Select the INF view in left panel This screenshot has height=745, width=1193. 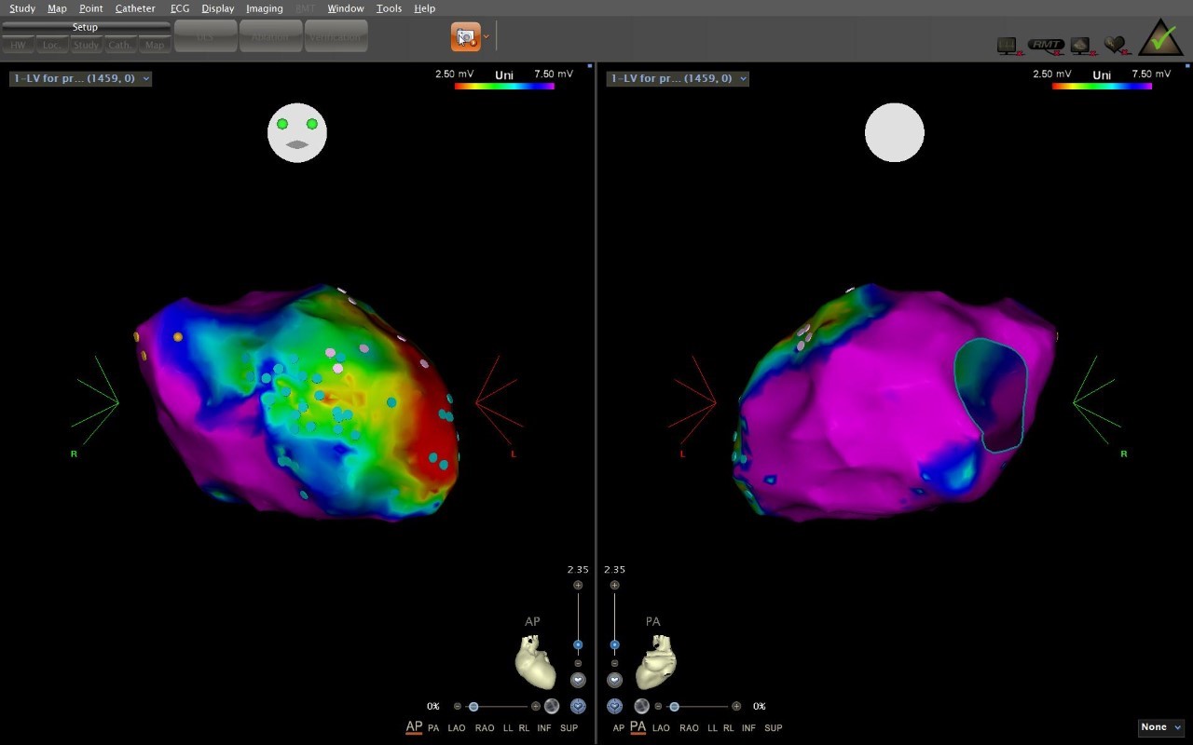[543, 728]
